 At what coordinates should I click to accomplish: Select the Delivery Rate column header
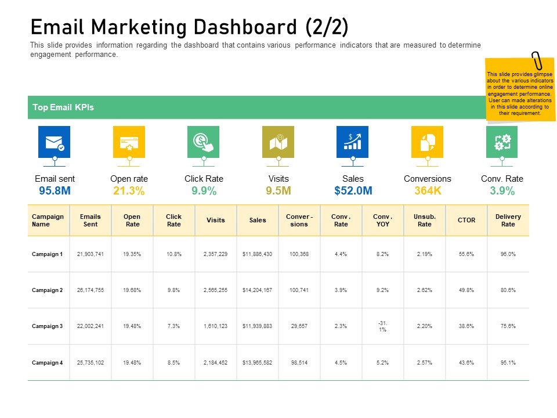508,221
